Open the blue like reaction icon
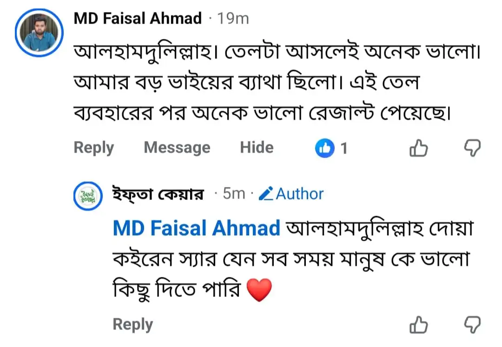The image size is (502, 347). tap(324, 148)
